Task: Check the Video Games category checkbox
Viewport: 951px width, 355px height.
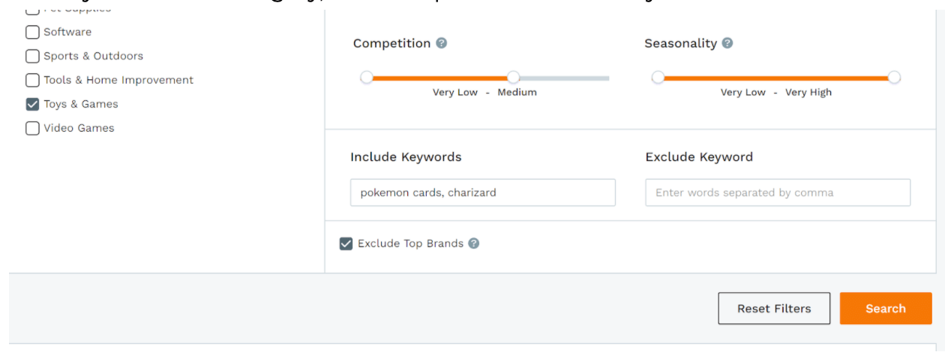Action: (32, 128)
